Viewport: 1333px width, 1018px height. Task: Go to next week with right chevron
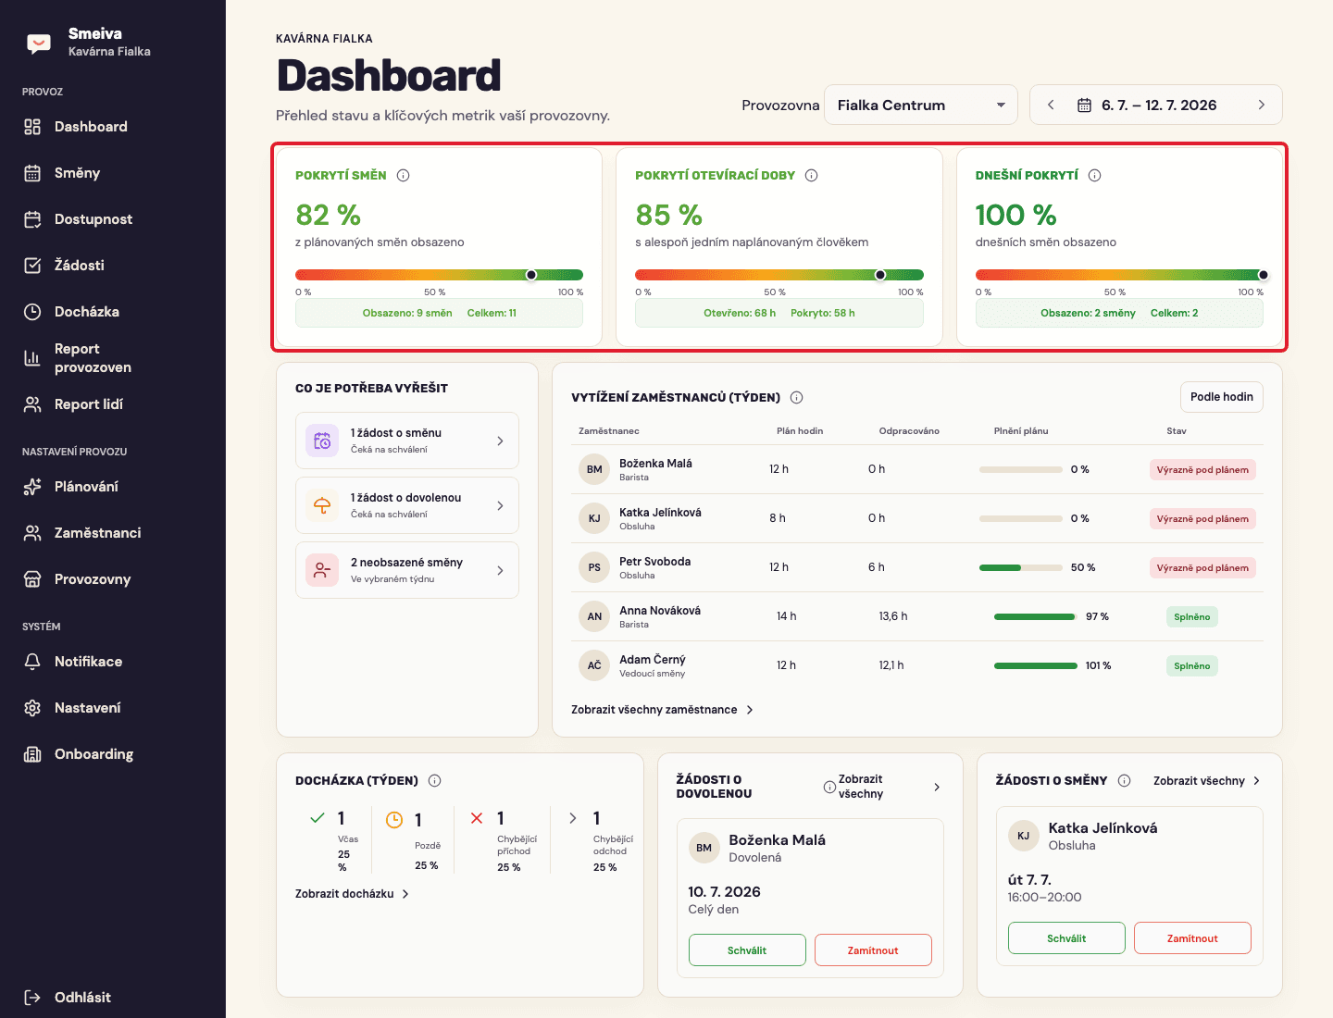pos(1261,106)
